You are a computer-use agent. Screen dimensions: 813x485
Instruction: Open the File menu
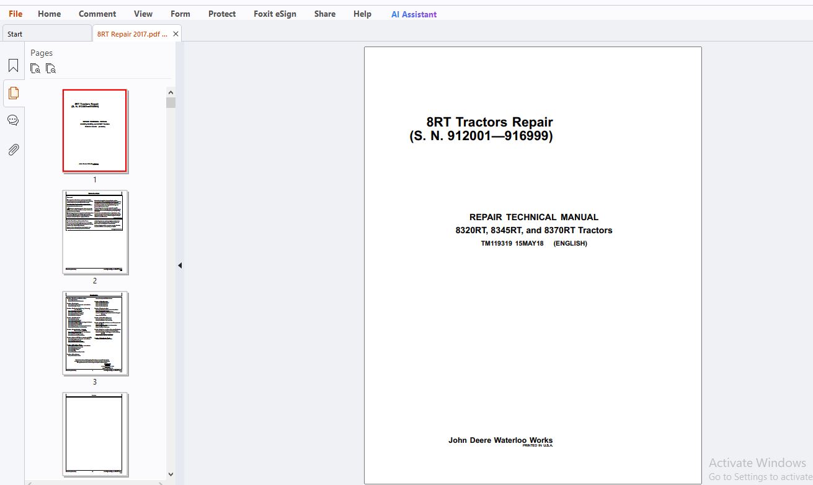point(16,14)
